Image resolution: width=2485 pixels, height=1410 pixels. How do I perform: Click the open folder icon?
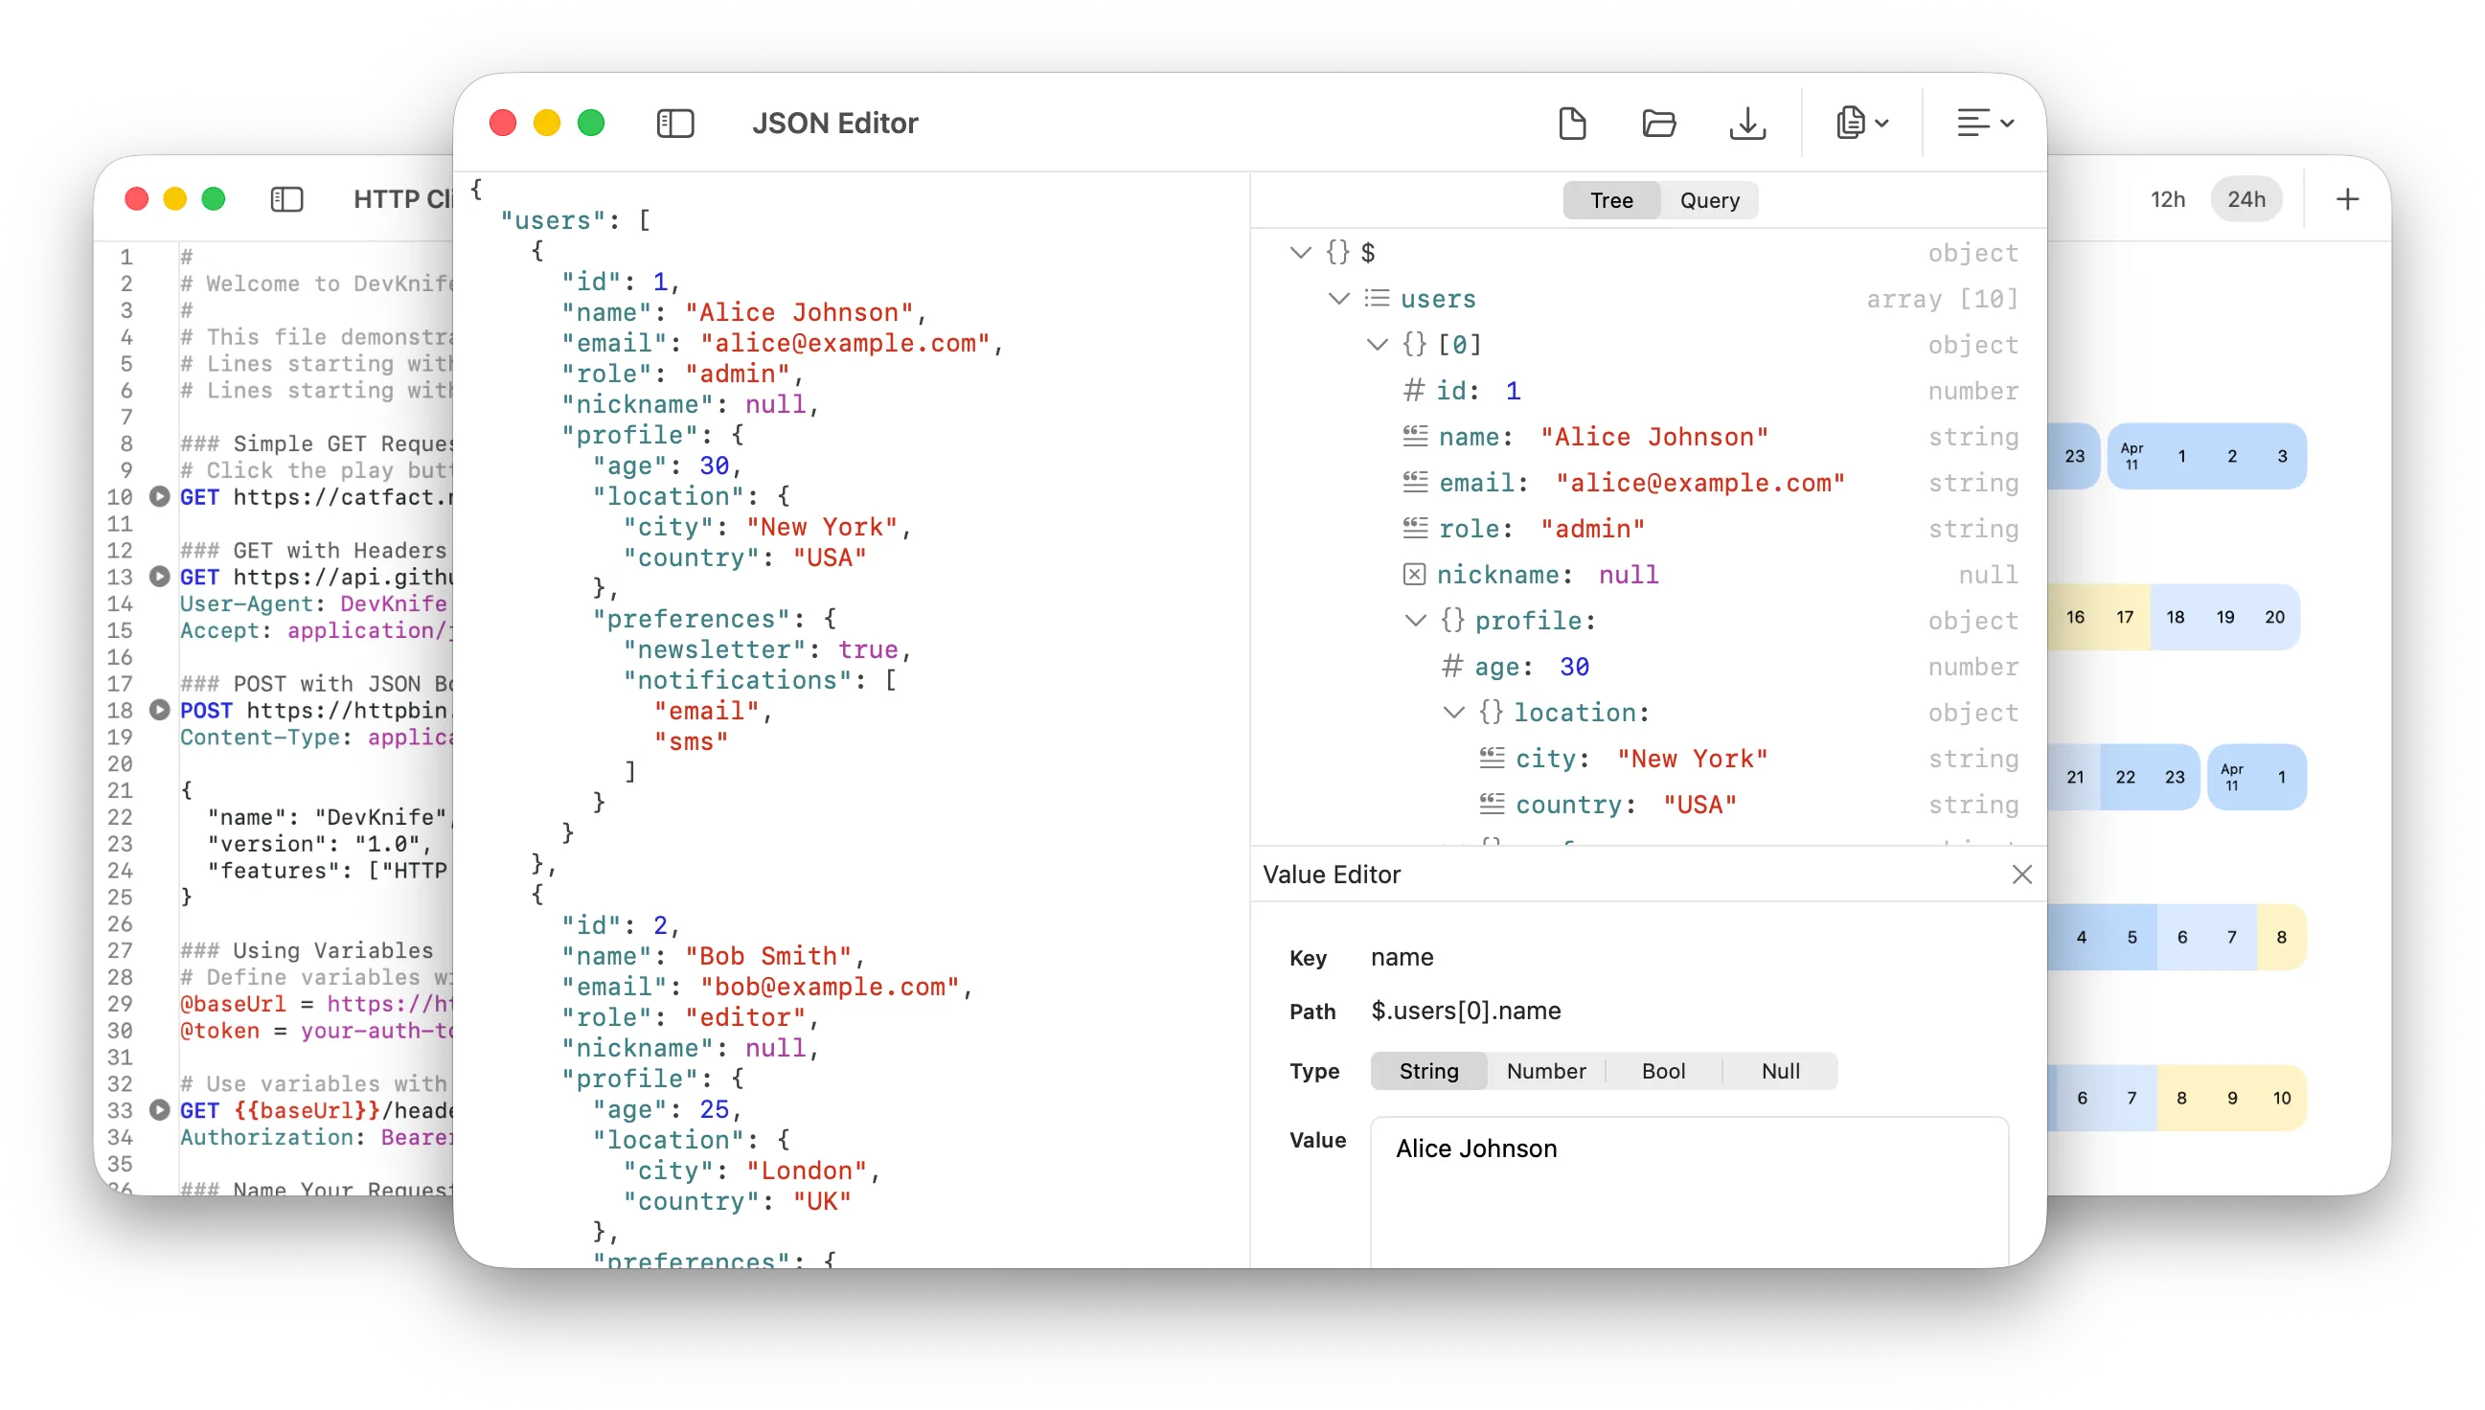pyautogui.click(x=1659, y=123)
